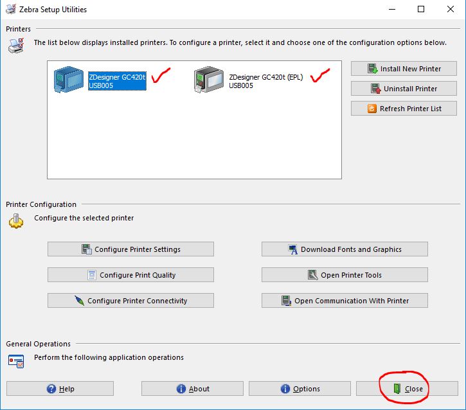Click the Close button with door icon
Screen dimensions: 466x410
click(x=407, y=389)
